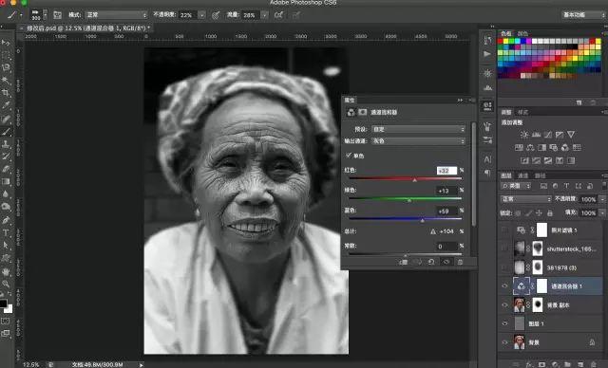The height and width of the screenshot is (368, 608).
Task: Select the Move tool in the toolbox
Action: pos(6,42)
